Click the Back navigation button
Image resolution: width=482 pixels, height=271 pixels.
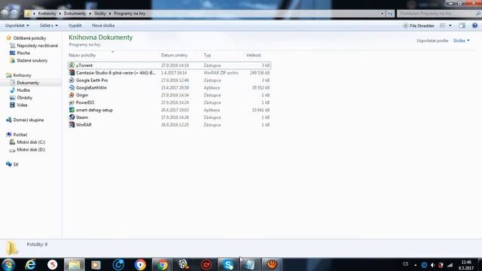[5, 14]
